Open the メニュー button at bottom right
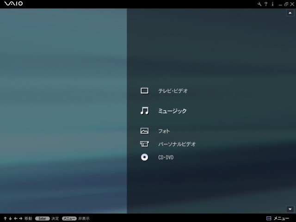The width and height of the screenshot is (296, 222). pos(277,218)
